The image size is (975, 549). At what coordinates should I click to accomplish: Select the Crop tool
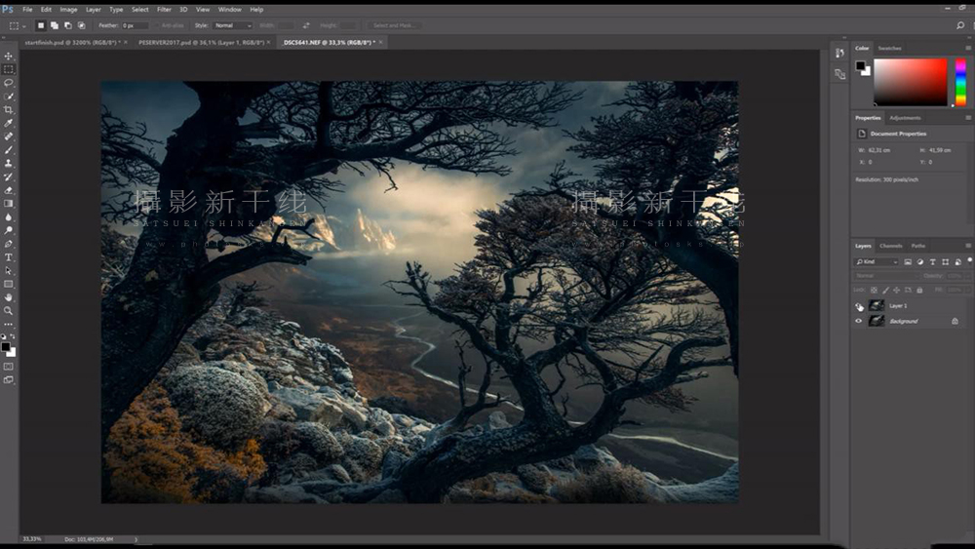(9, 110)
